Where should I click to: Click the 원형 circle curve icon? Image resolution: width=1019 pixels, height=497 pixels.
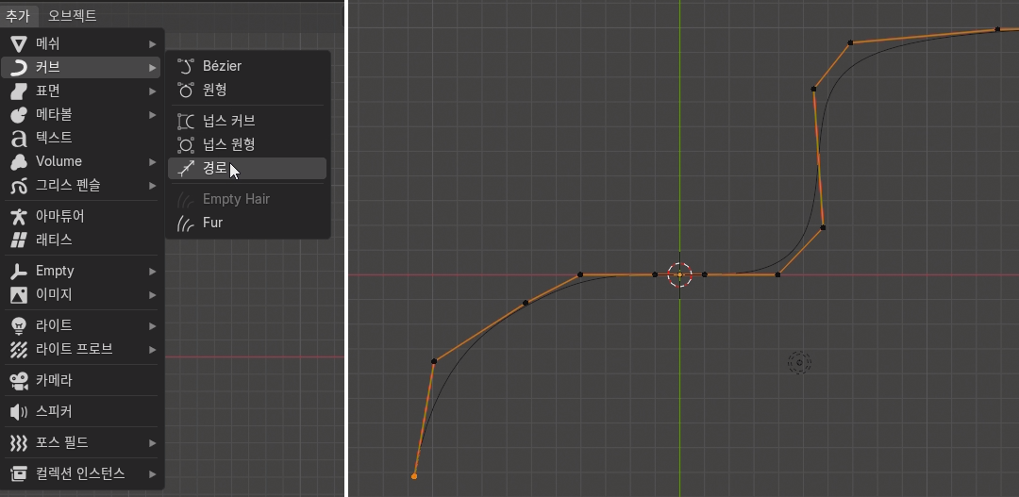[186, 90]
